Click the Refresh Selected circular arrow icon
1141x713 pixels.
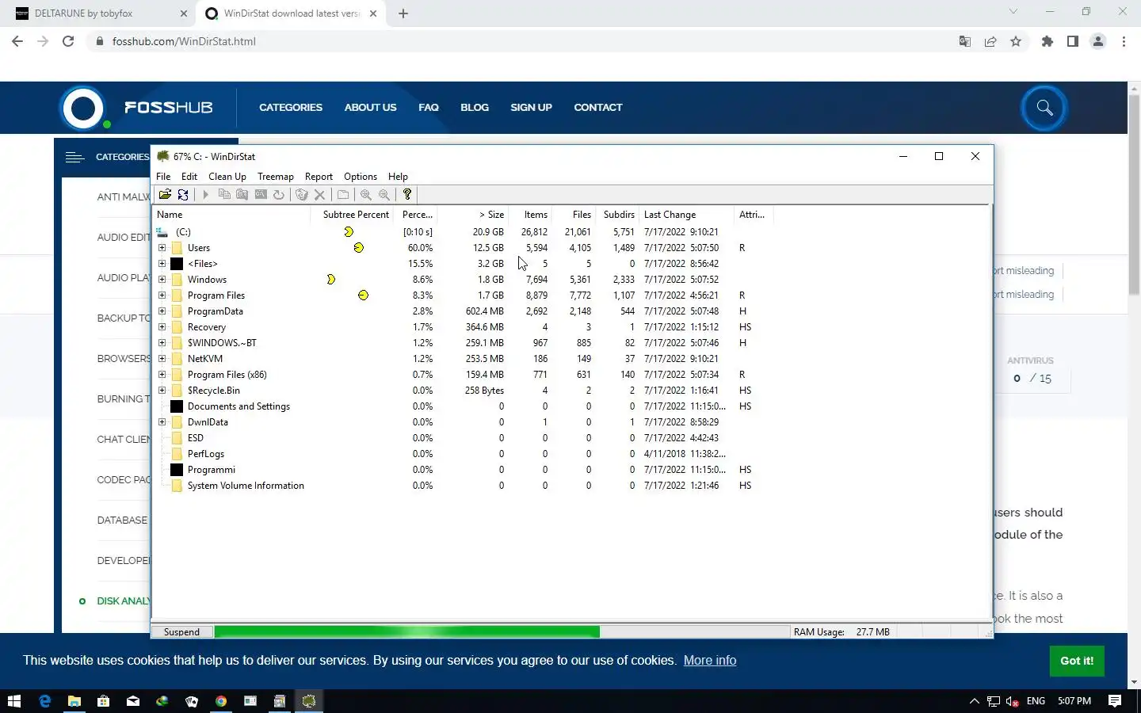pos(279,194)
